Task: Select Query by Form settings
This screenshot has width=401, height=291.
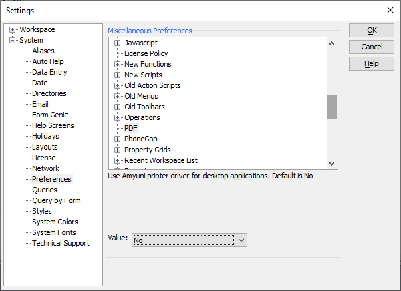Action: point(56,200)
